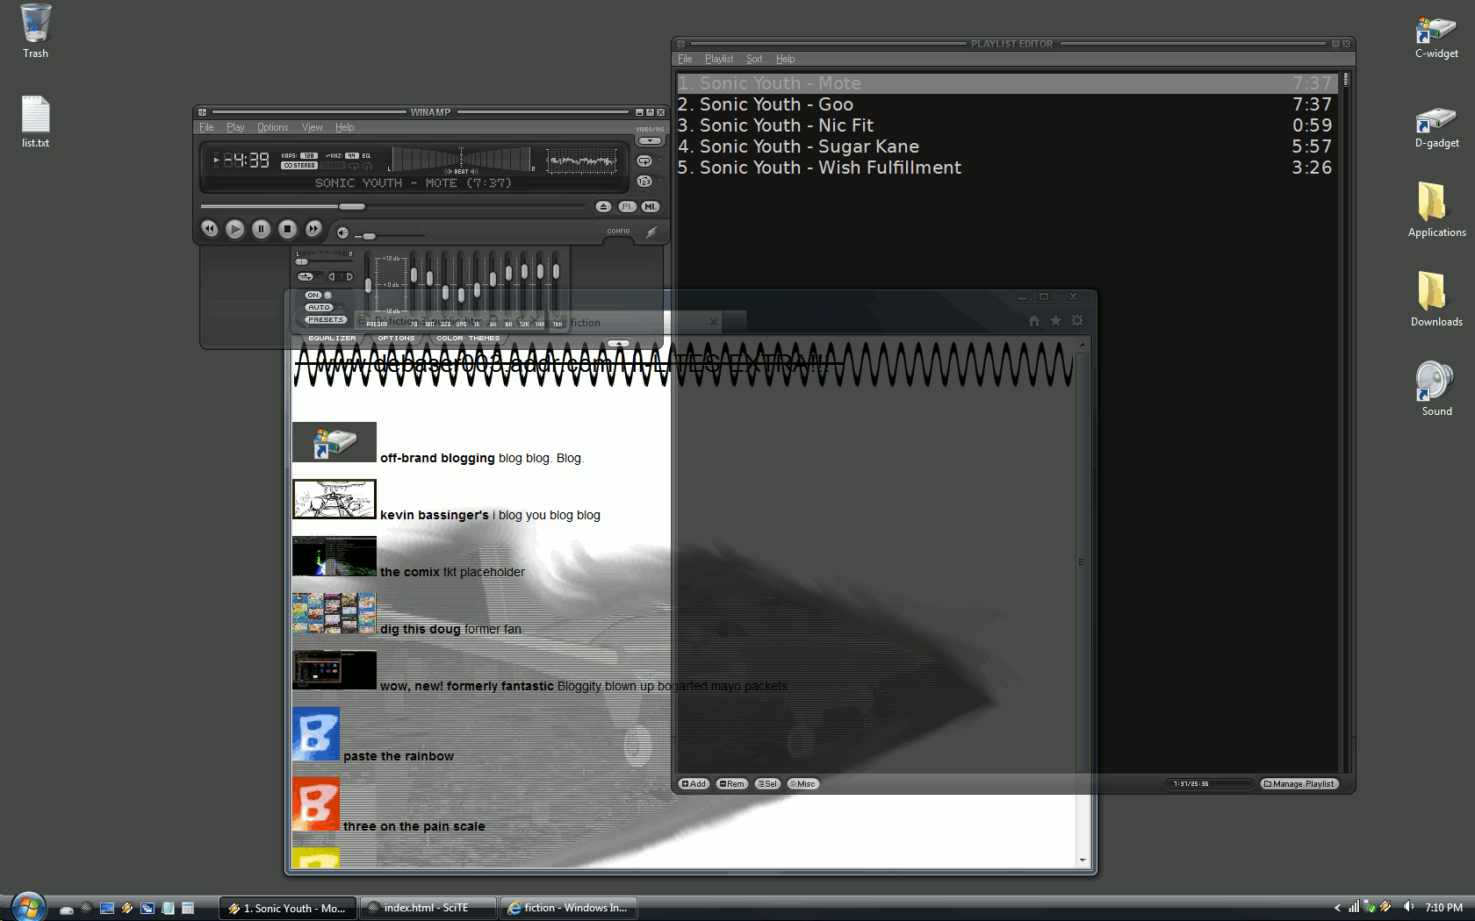Open the kevin bassinger's link
The image size is (1475, 921).
pyautogui.click(x=434, y=515)
